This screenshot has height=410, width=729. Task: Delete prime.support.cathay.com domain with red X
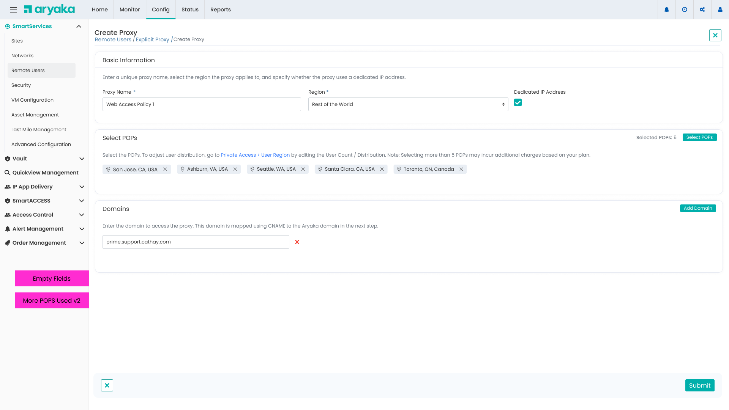(297, 242)
